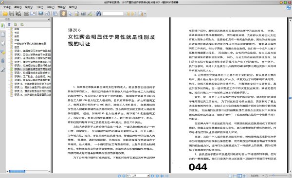Select the 谬误7 bookmark
Image resolution: width=292 pixels, height=178 pixels.
coord(32,73)
